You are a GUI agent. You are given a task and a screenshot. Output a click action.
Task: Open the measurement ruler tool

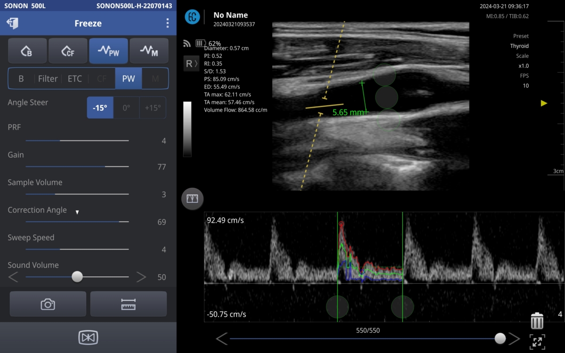click(x=128, y=304)
